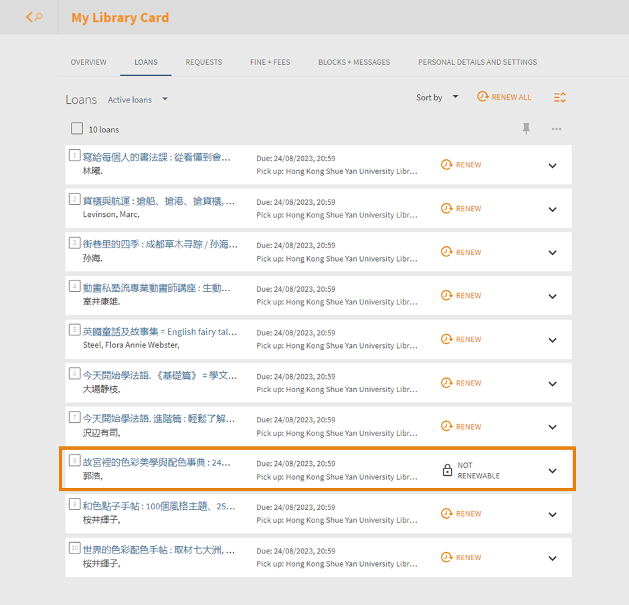This screenshot has height=605, width=629.
Task: Expand details for loan number 3
Action: pyautogui.click(x=552, y=253)
